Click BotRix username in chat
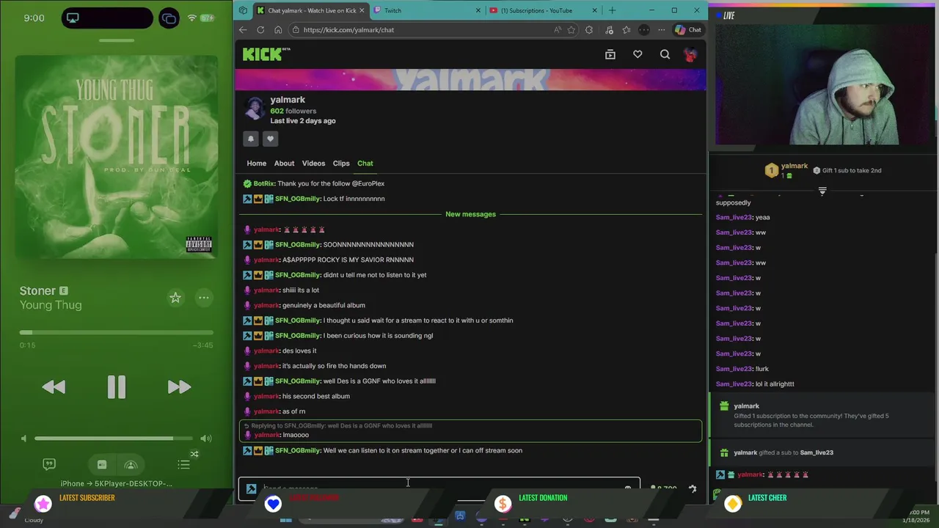 click(263, 183)
